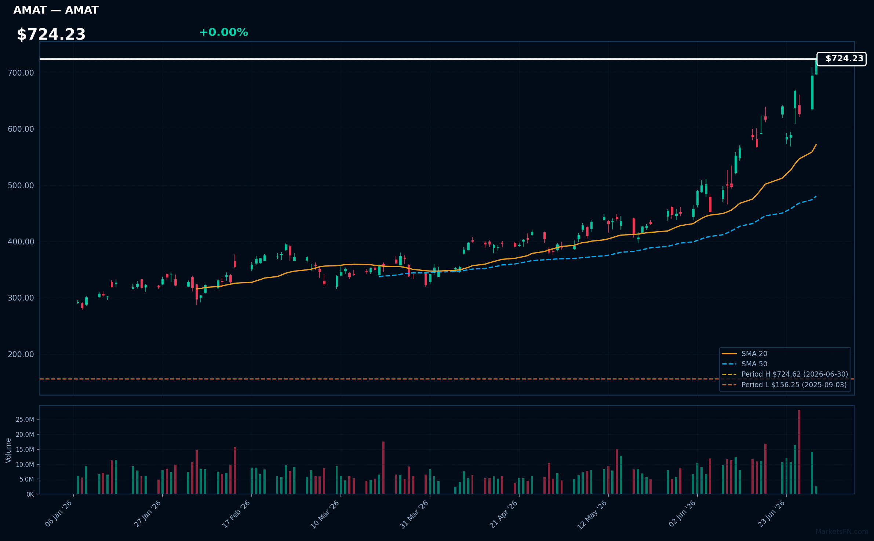This screenshot has height=541, width=874.
Task: Click the 400.00 price axis label
Action: [21, 242]
